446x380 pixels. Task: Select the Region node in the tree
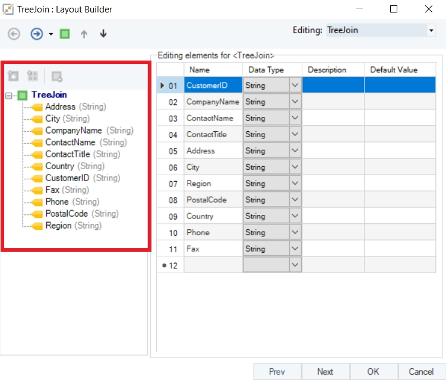(58, 226)
